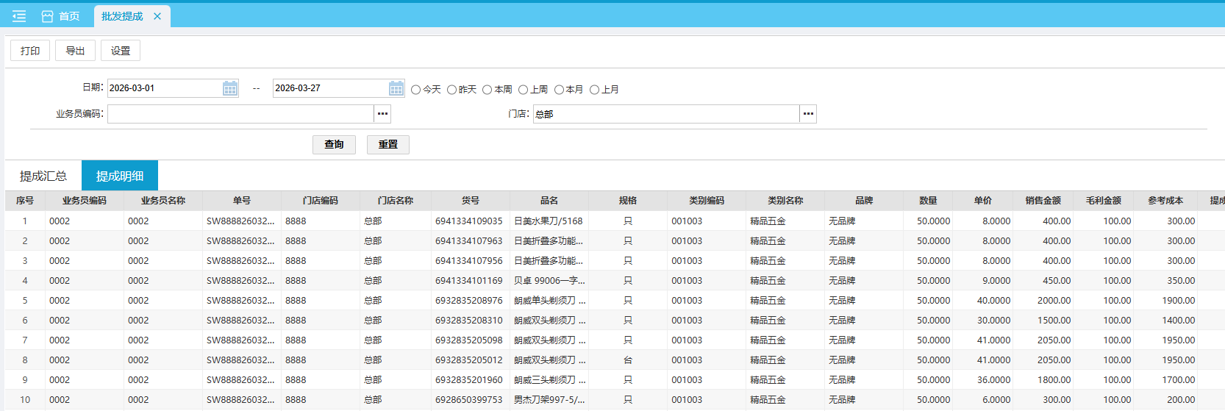Close the 批发提成 tab
1225x411 pixels.
tap(157, 16)
